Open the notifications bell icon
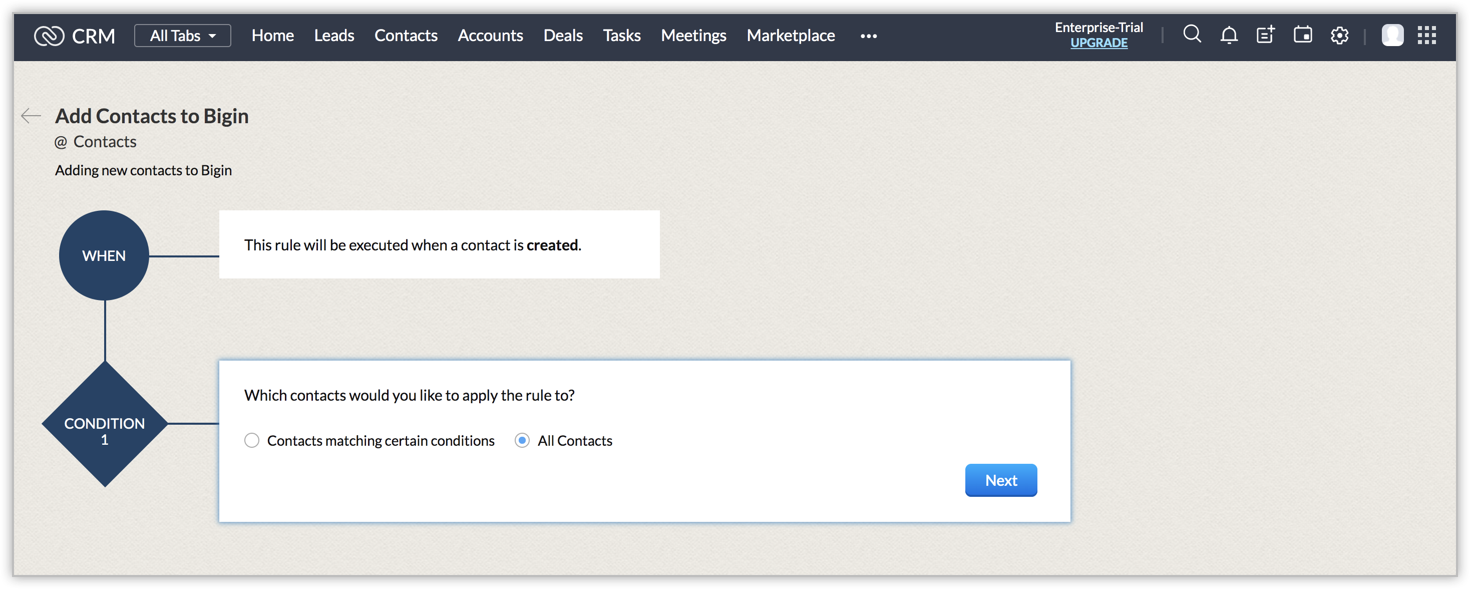 [1229, 36]
